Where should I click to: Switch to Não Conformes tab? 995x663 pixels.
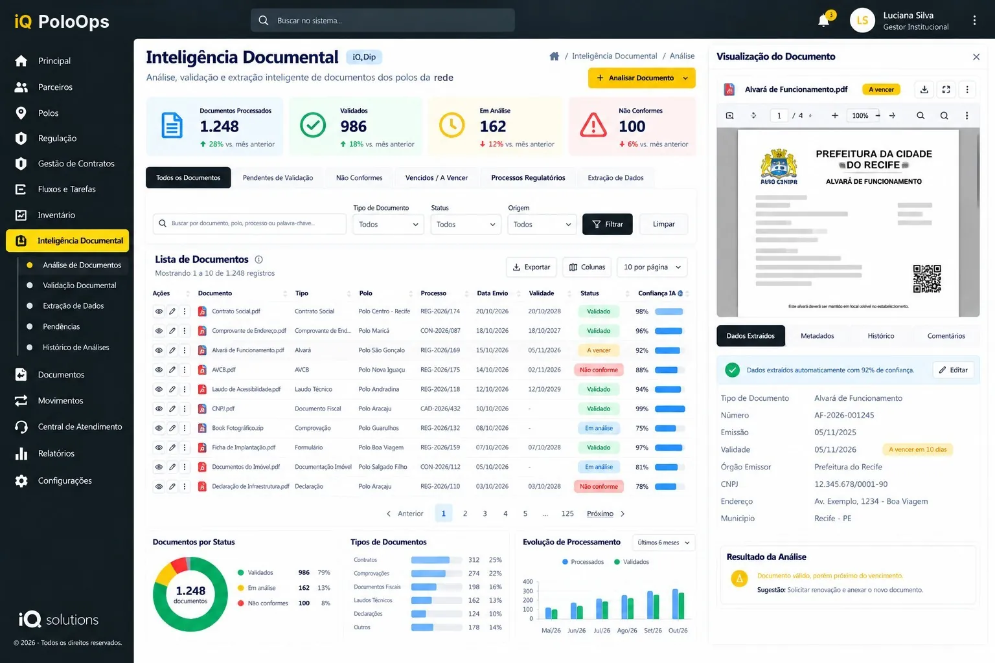pyautogui.click(x=359, y=177)
